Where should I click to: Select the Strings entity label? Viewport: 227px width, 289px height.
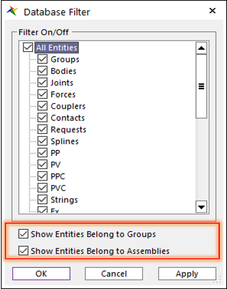[64, 200]
